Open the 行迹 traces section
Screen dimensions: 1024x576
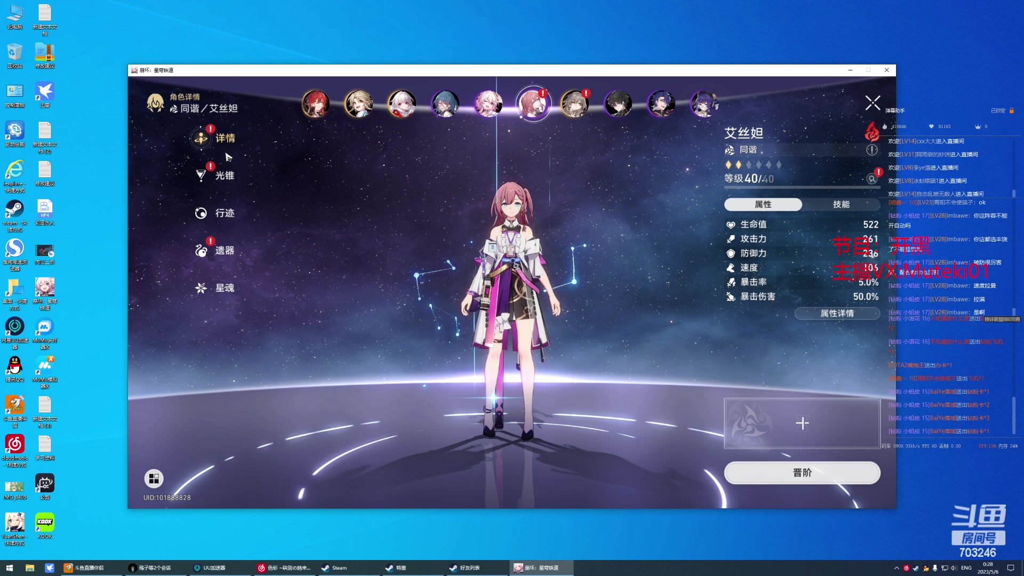[x=214, y=213]
